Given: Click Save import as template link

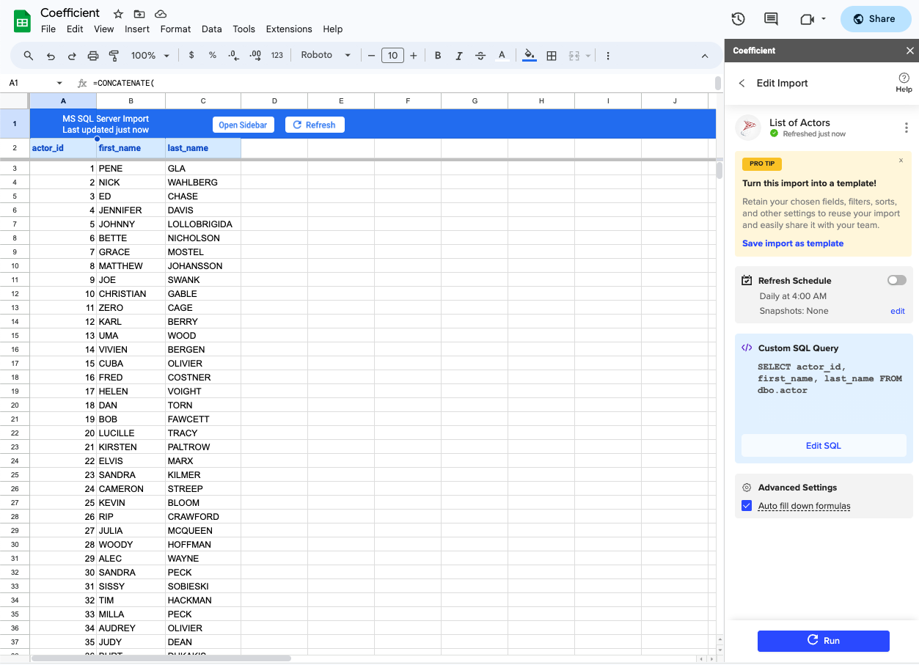Looking at the screenshot, I should pos(792,243).
